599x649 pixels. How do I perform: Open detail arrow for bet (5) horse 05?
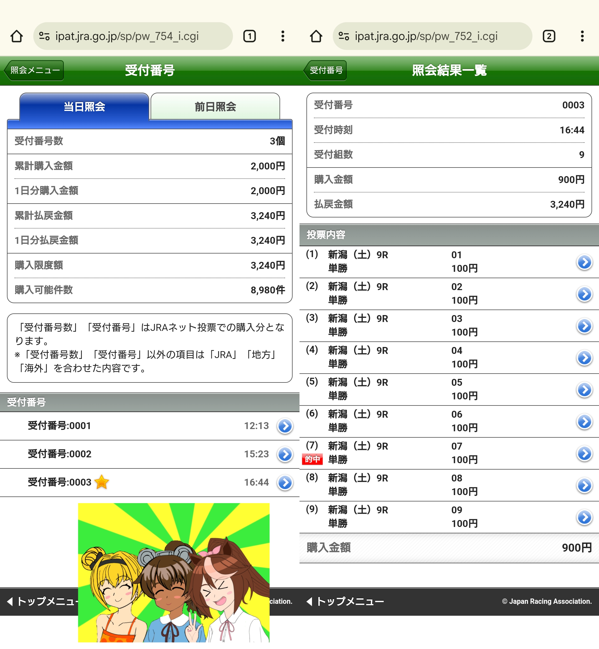(x=584, y=390)
